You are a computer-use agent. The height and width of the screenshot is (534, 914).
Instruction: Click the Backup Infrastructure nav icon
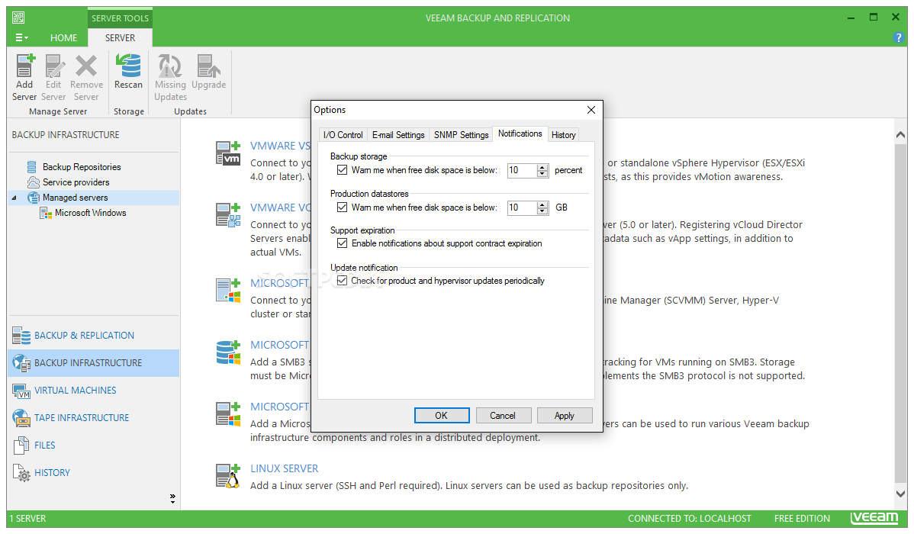click(x=21, y=362)
